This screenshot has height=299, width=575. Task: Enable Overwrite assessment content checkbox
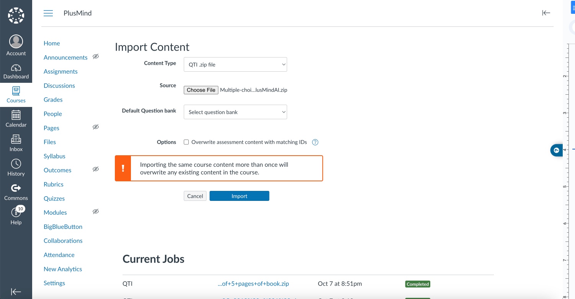coord(186,142)
